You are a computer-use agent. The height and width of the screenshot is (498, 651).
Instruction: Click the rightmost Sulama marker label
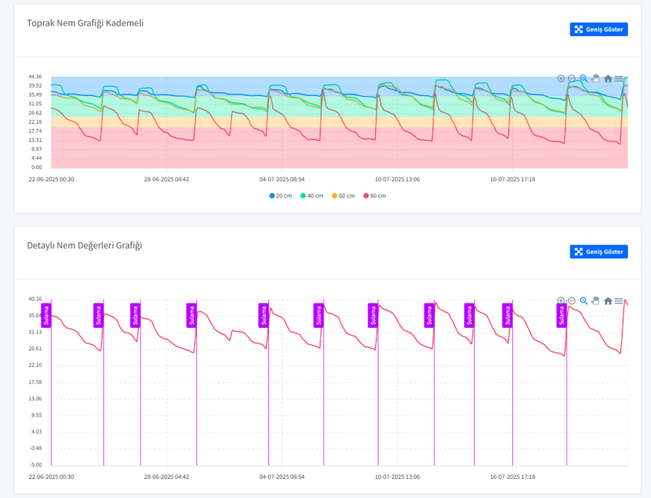pyautogui.click(x=561, y=315)
